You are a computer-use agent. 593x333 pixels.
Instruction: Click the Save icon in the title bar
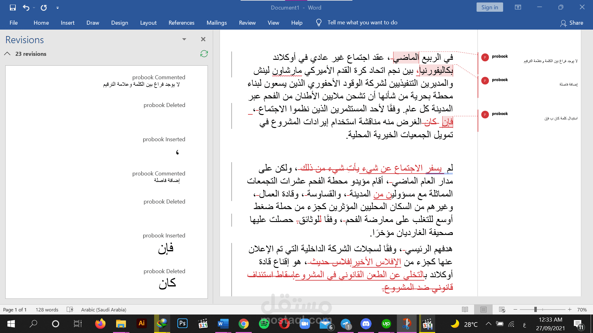(x=13, y=8)
